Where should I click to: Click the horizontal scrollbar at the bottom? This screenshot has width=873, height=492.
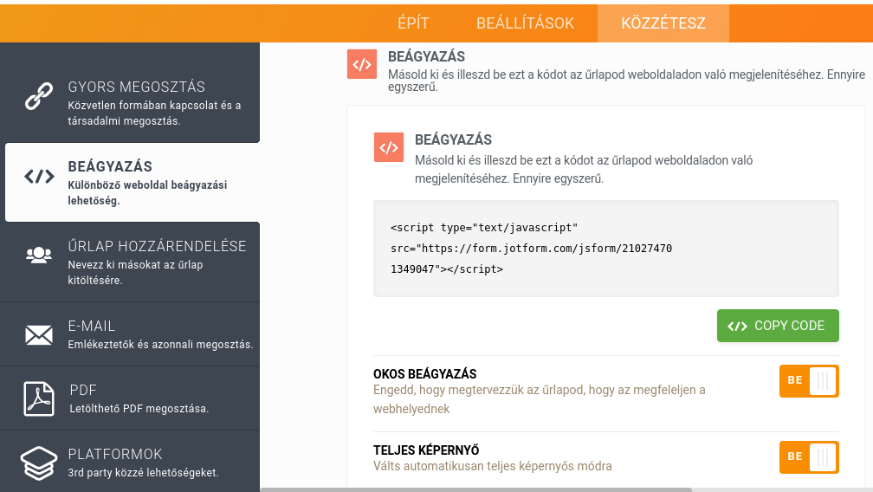click(x=476, y=489)
